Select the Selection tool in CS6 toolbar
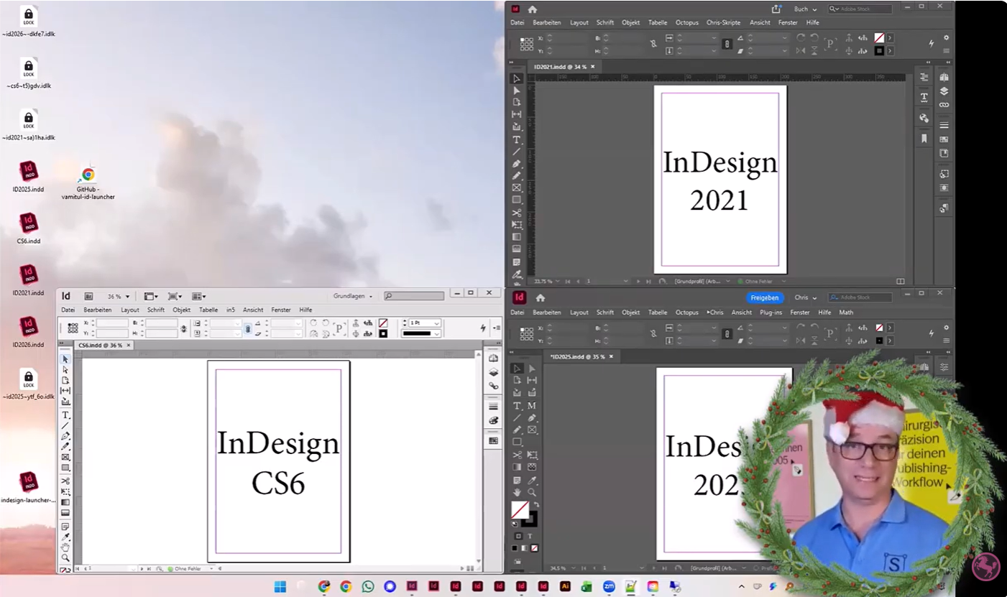Image resolution: width=1007 pixels, height=597 pixels. (x=65, y=359)
